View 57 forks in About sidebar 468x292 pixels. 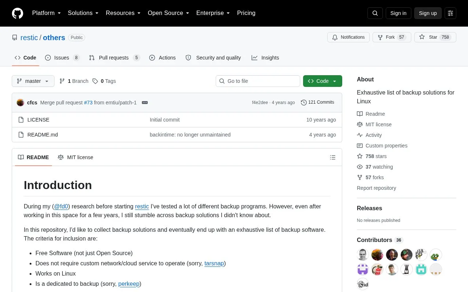(370, 177)
